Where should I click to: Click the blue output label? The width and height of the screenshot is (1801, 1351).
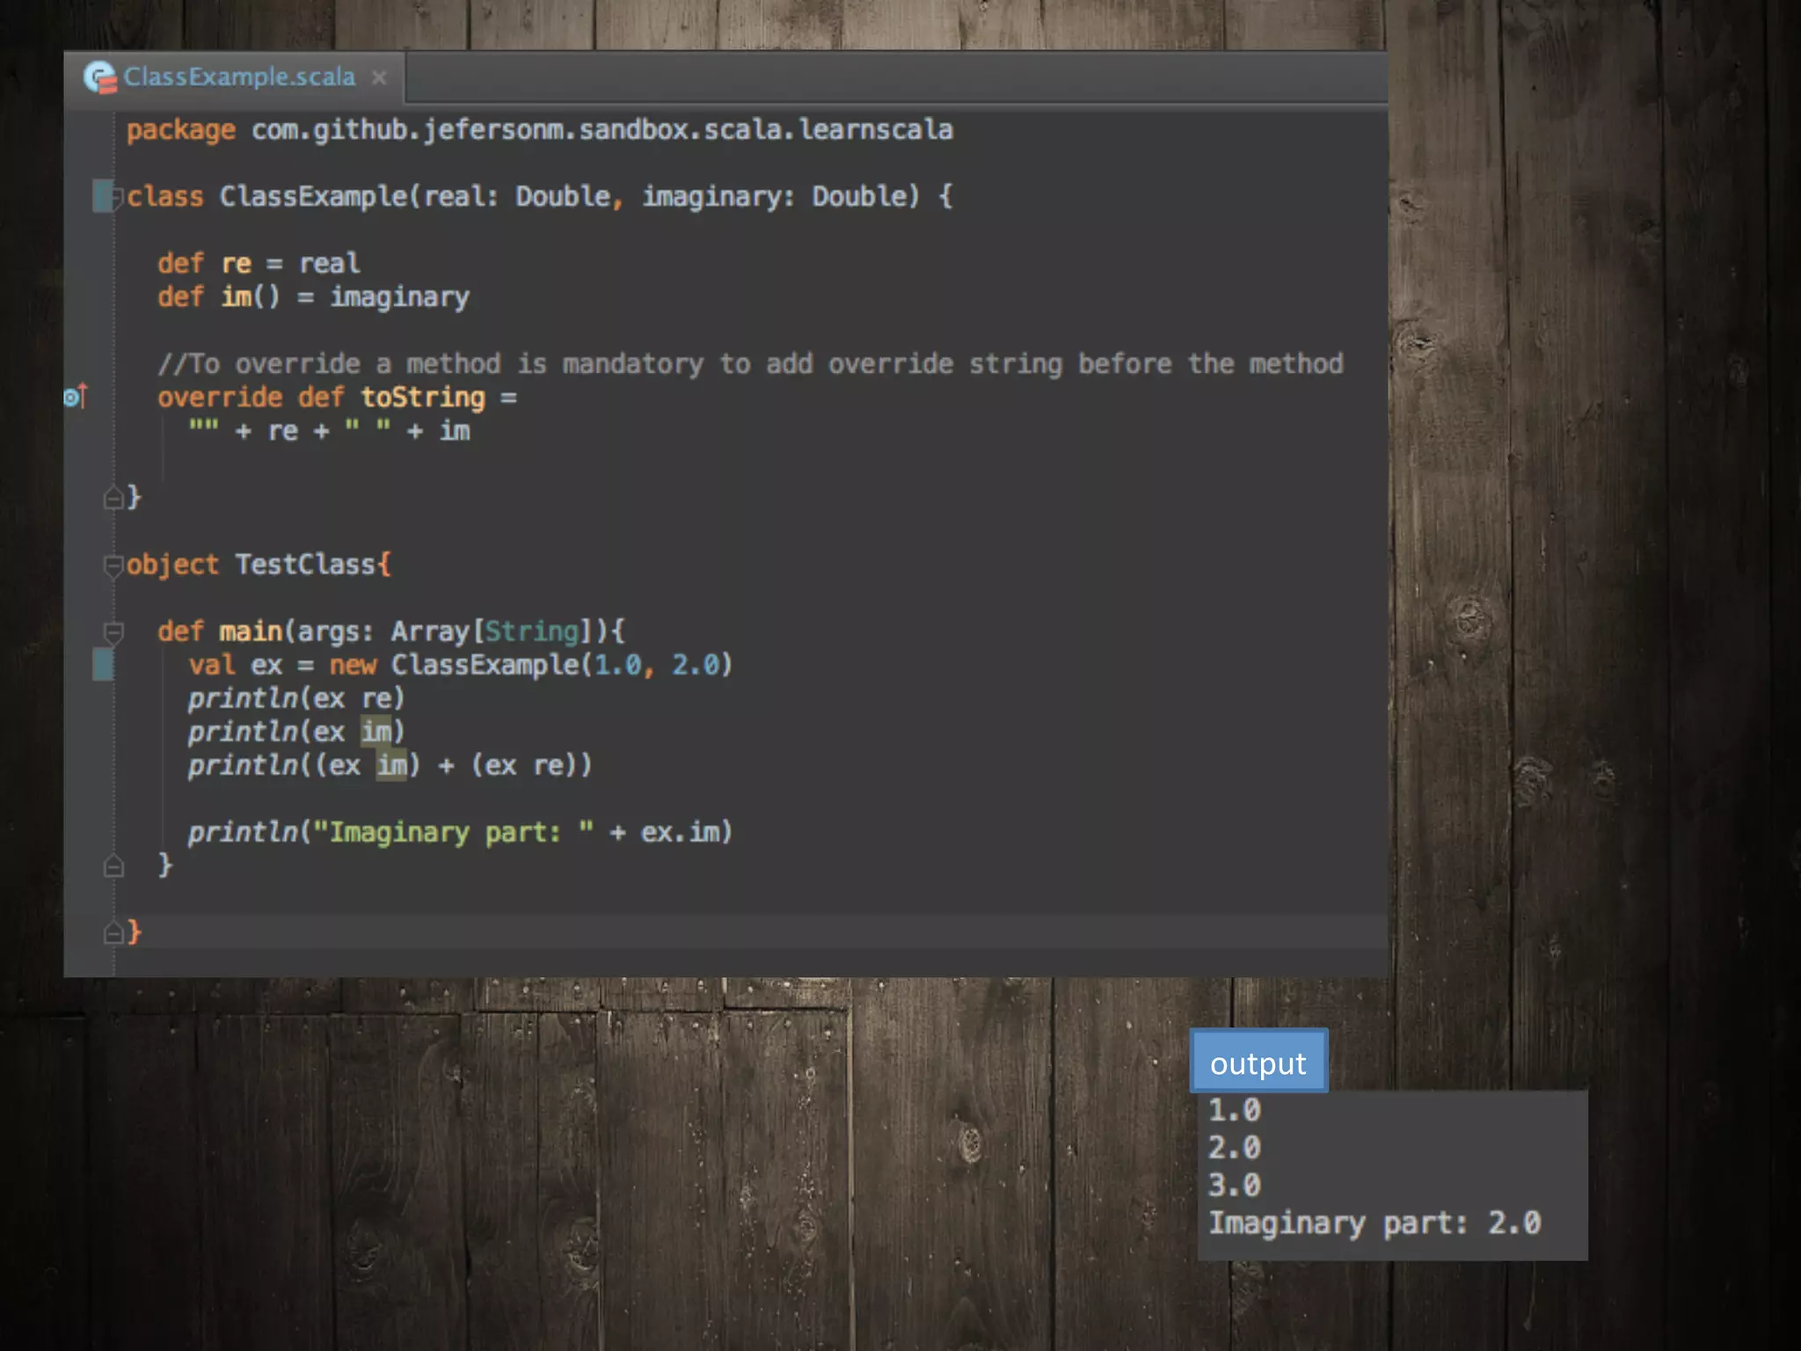coord(1258,1063)
